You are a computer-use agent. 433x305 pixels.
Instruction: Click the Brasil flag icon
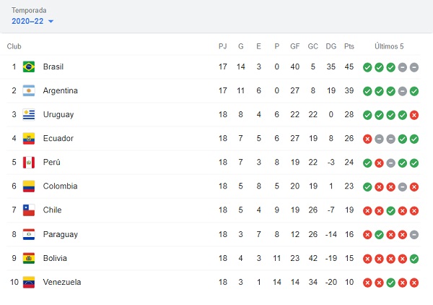(x=29, y=67)
